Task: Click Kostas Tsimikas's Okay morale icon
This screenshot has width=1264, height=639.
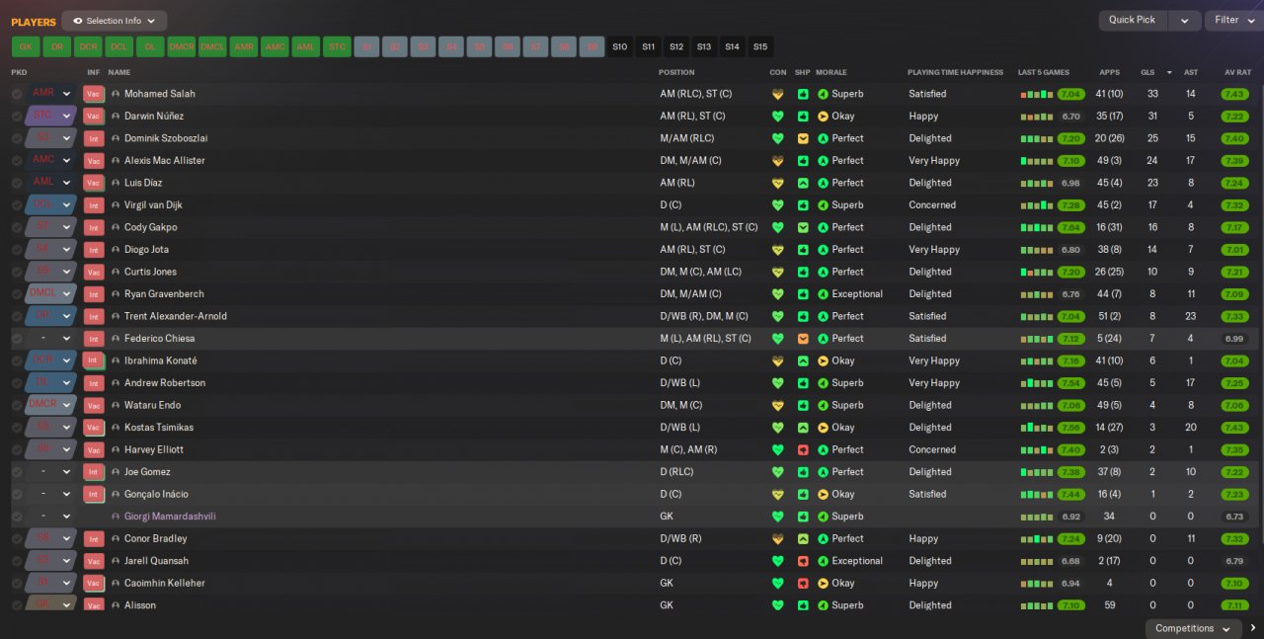Action: [x=823, y=428]
